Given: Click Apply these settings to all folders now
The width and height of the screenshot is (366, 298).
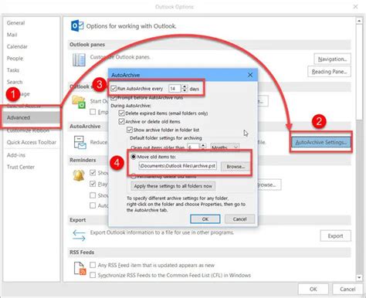Looking at the screenshot, I should [173, 186].
